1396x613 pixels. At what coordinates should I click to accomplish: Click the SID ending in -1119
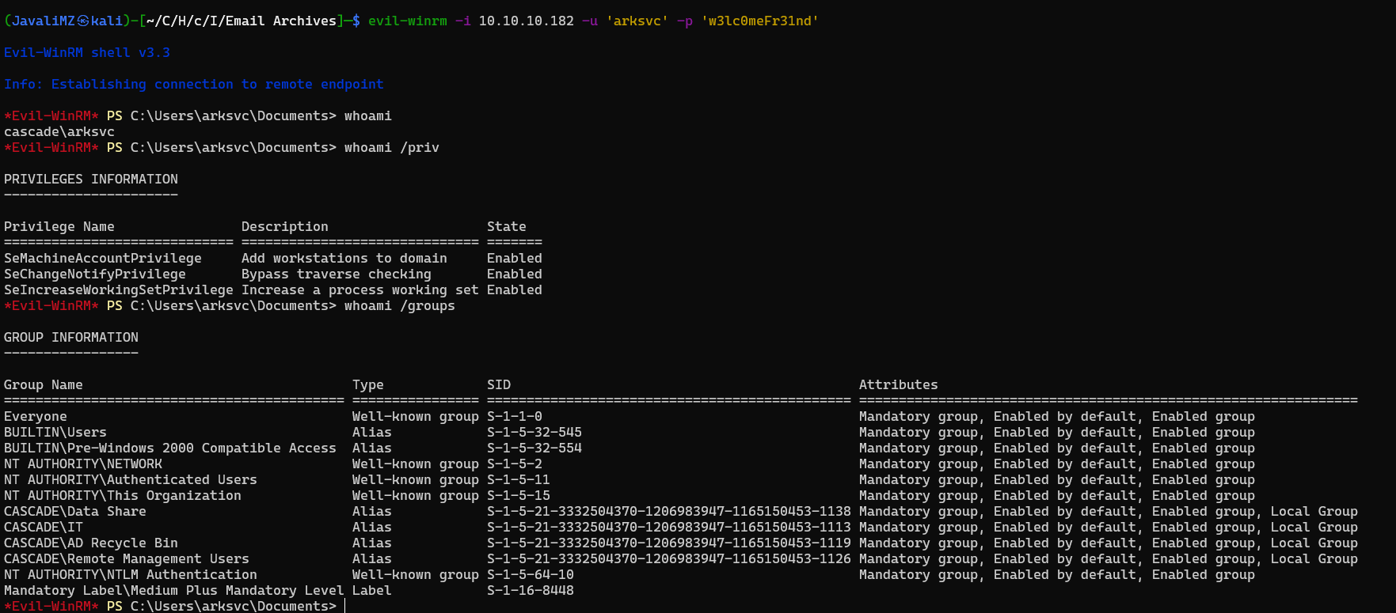(x=669, y=543)
